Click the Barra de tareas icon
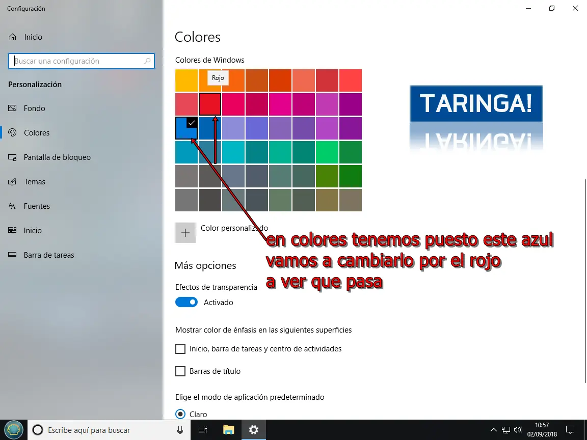The width and height of the screenshot is (587, 440). click(x=12, y=255)
